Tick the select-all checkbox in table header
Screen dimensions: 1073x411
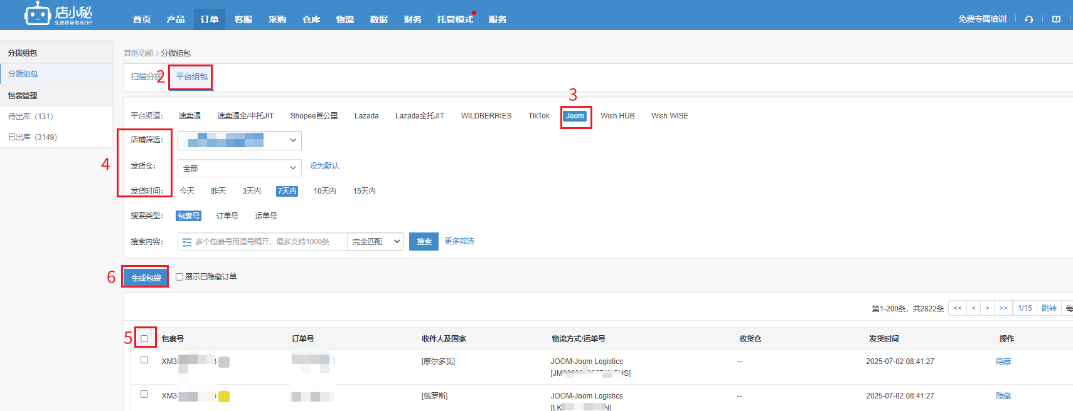click(x=144, y=339)
